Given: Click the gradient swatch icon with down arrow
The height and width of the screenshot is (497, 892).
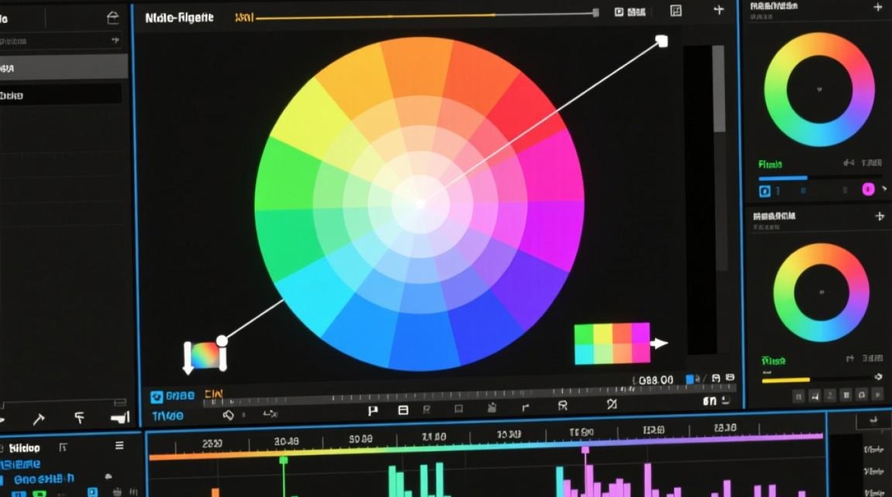Looking at the screenshot, I should (x=205, y=356).
